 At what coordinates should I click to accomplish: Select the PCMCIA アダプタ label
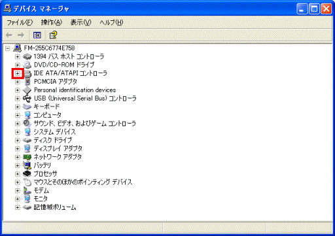pyautogui.click(x=56, y=82)
